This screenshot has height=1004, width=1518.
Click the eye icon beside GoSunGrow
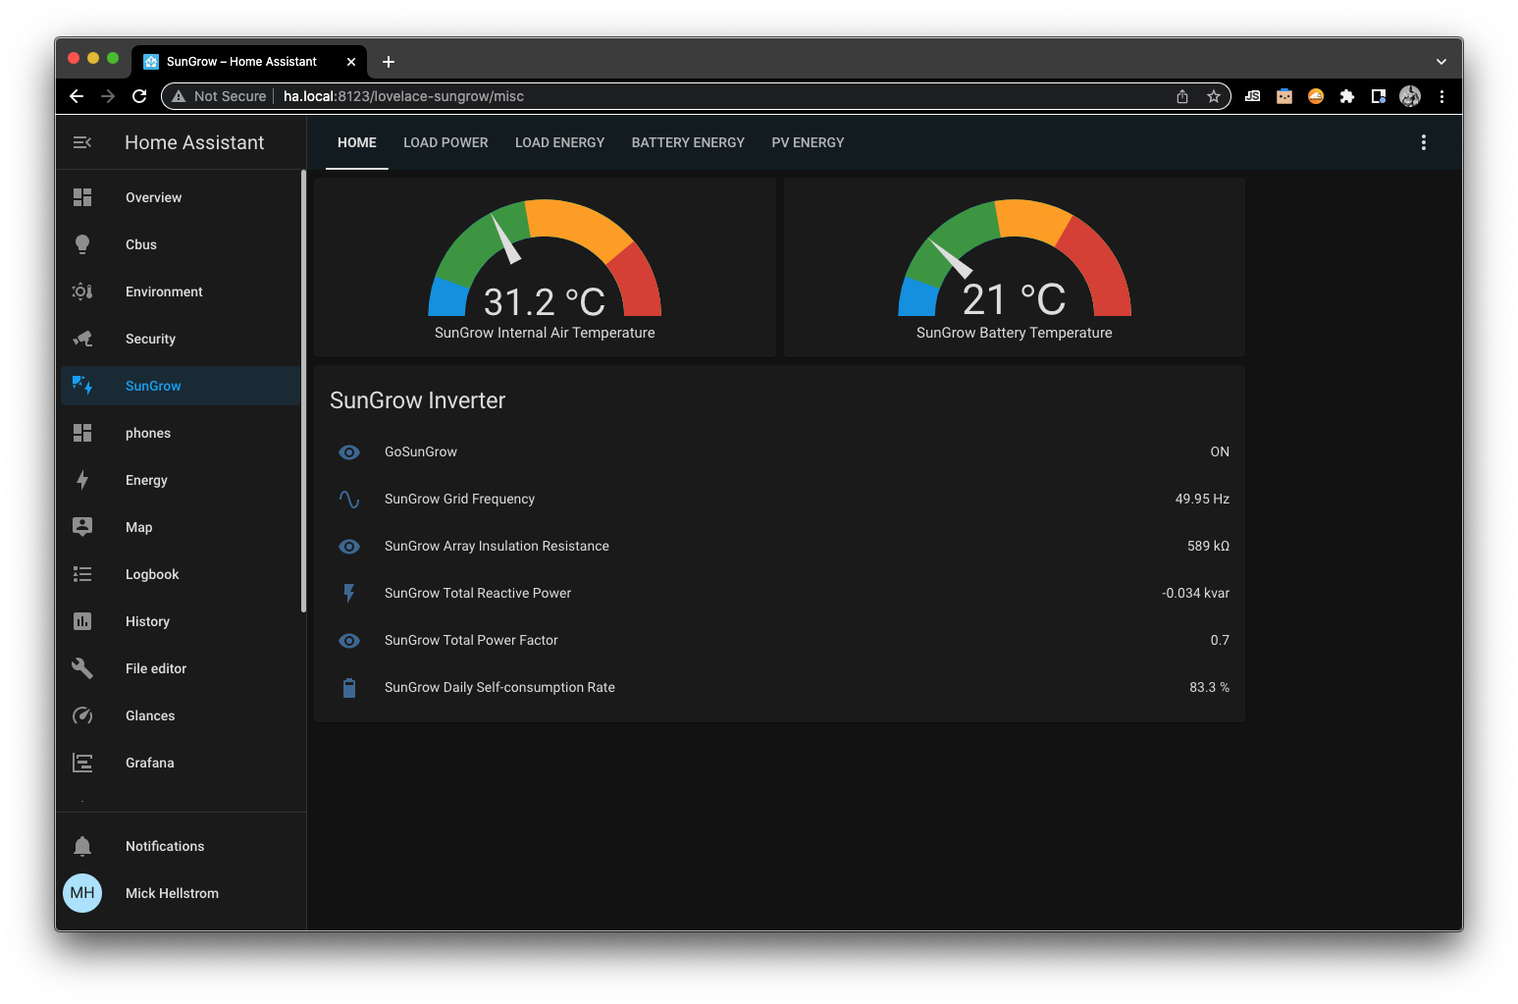click(349, 451)
